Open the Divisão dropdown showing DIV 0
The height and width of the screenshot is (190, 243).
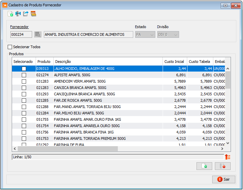point(168,34)
